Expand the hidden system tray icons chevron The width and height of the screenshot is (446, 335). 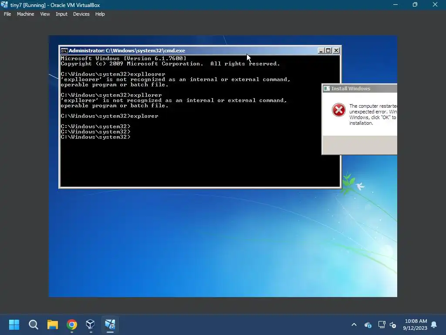tap(354, 325)
